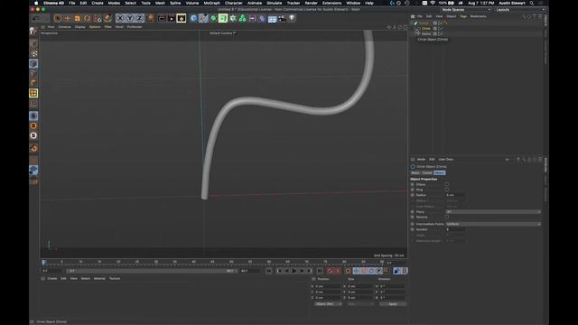The height and width of the screenshot is (325, 578).
Task: Click the light bulb icon
Action: [x=292, y=18]
